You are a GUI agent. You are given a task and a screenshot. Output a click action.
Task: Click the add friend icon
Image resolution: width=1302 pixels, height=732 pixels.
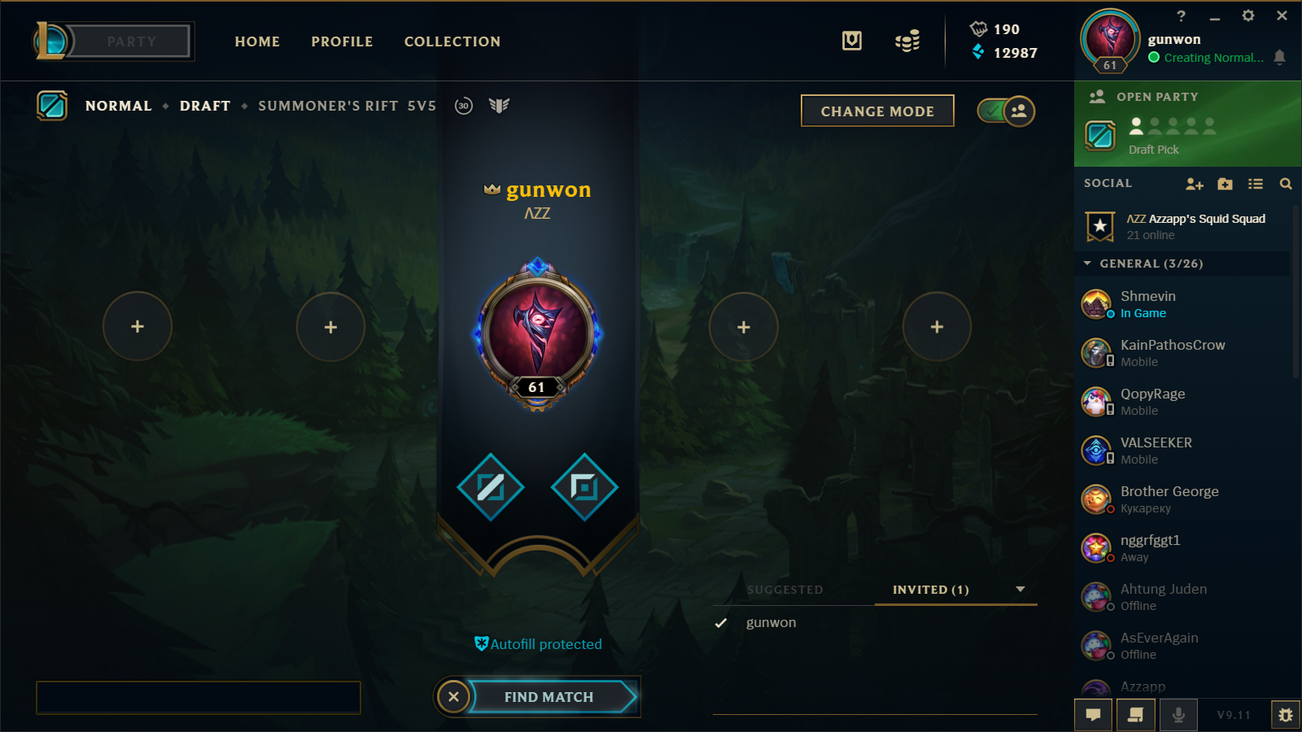click(1195, 184)
